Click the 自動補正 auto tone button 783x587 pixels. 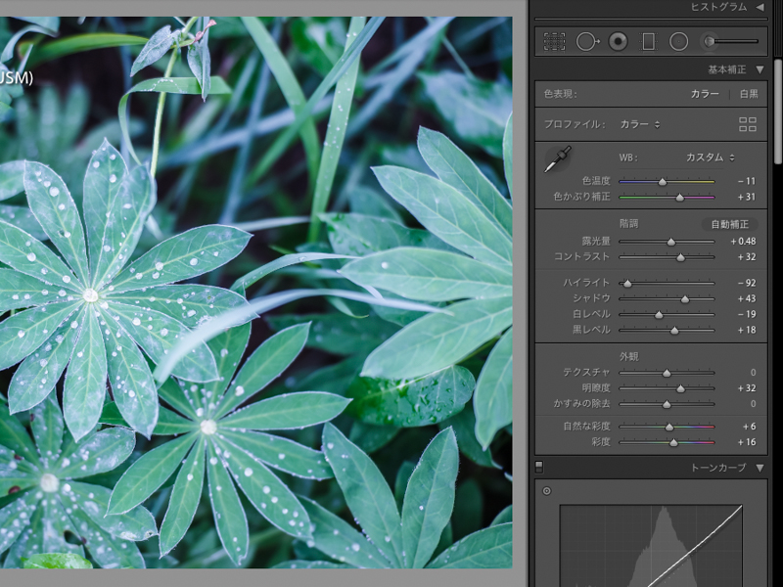tap(729, 224)
